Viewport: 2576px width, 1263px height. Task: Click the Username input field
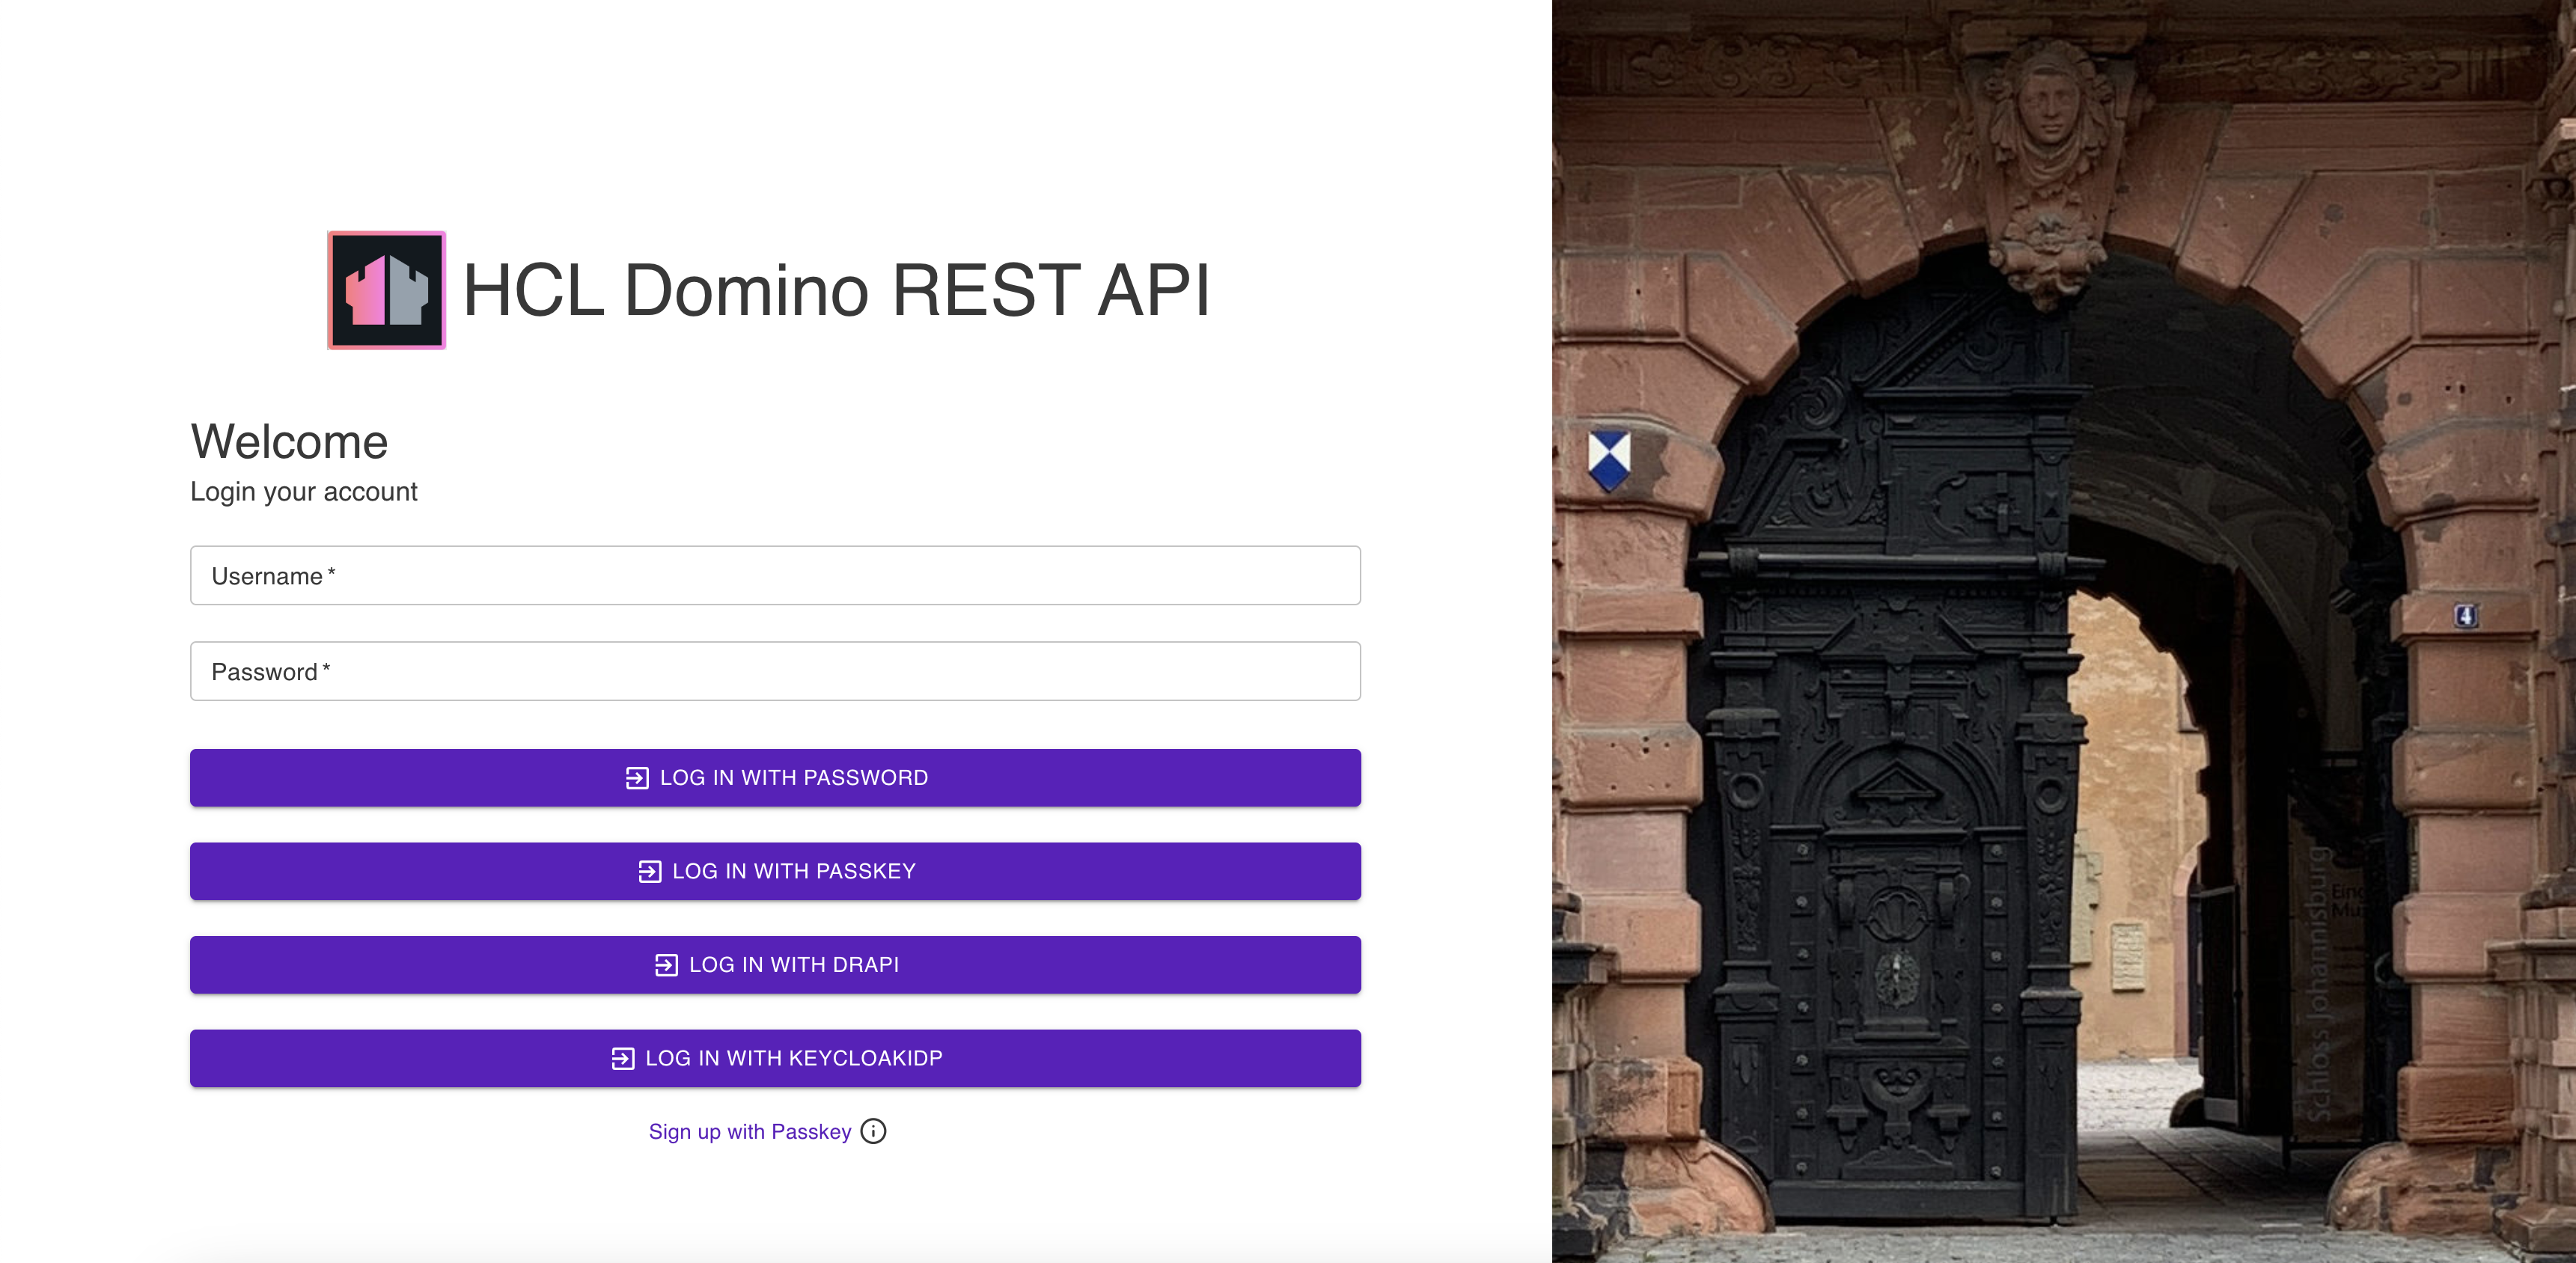click(775, 575)
